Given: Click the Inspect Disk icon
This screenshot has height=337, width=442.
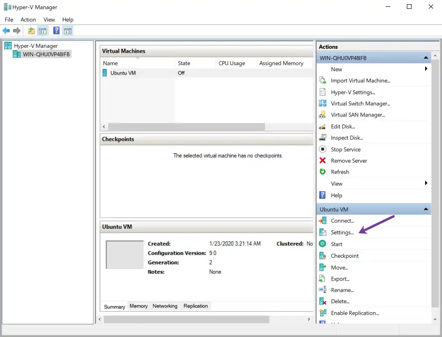Looking at the screenshot, I should [x=322, y=138].
